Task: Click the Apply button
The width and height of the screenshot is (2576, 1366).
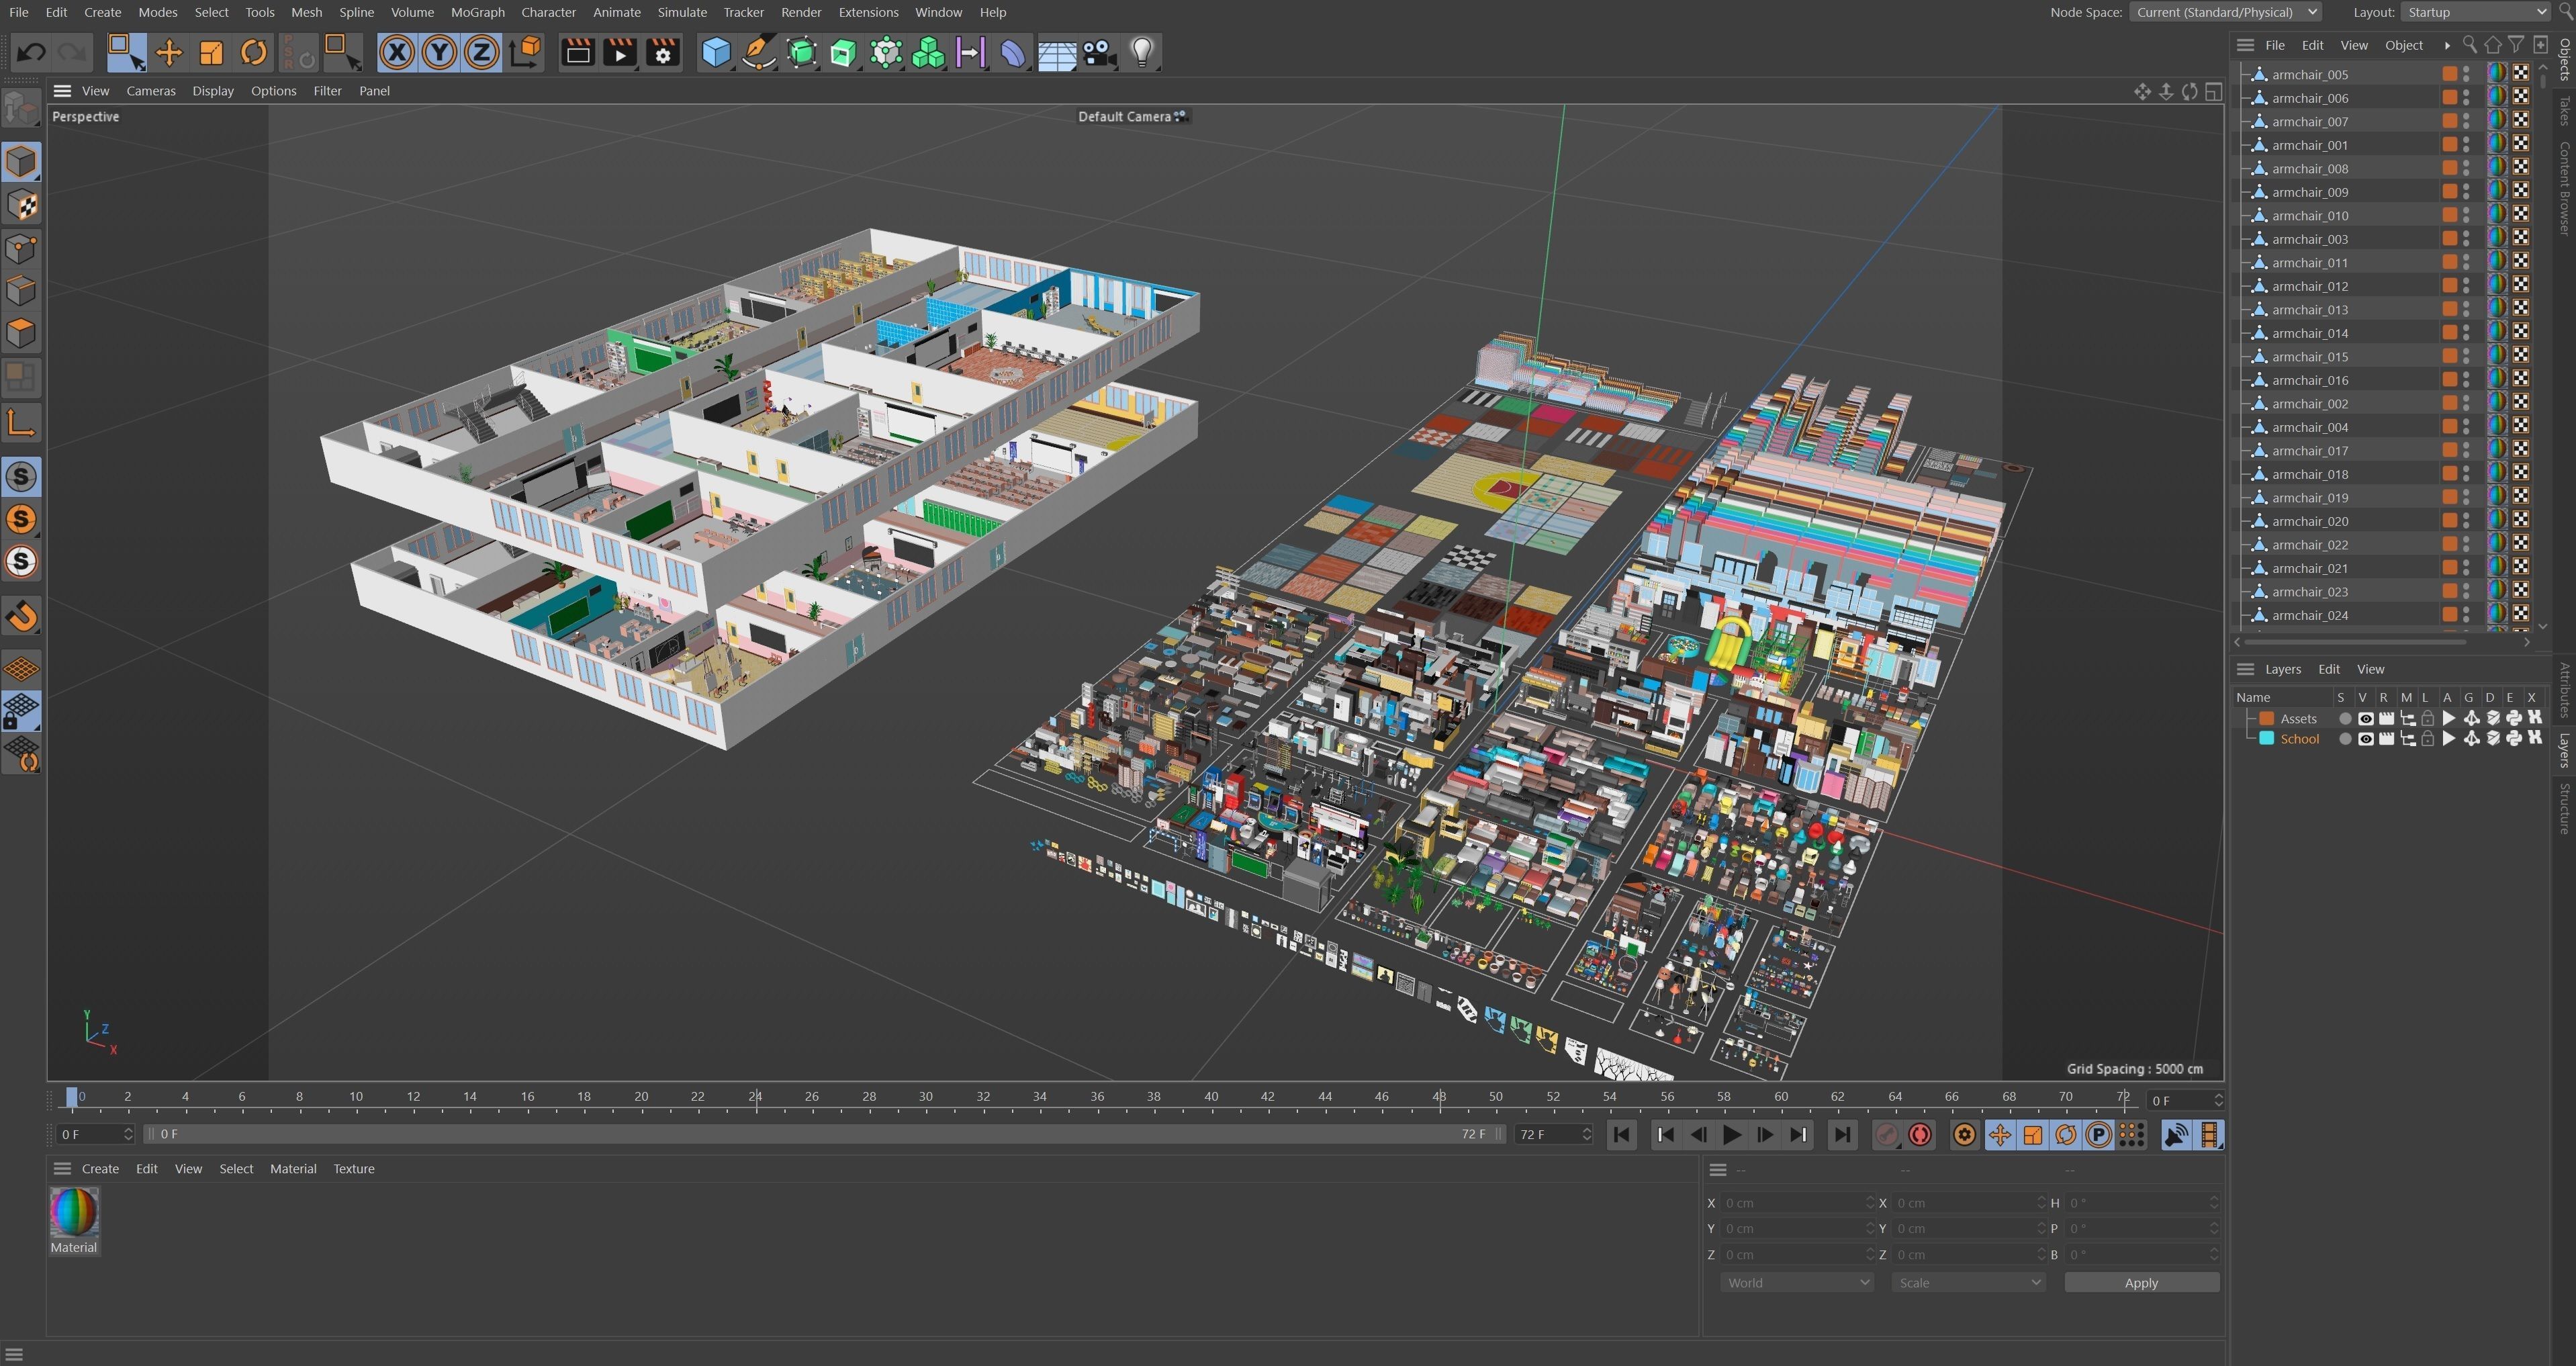Action: (x=2141, y=1283)
